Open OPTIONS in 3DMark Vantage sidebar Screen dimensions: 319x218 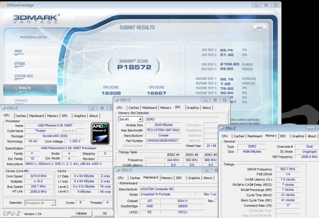coord(20,63)
